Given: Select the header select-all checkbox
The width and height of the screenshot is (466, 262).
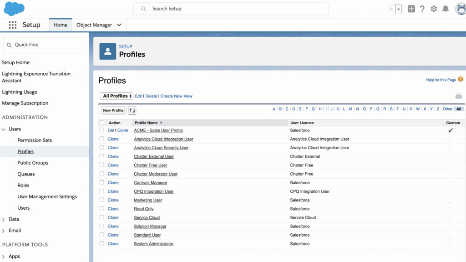Looking at the screenshot, I should click(x=102, y=123).
